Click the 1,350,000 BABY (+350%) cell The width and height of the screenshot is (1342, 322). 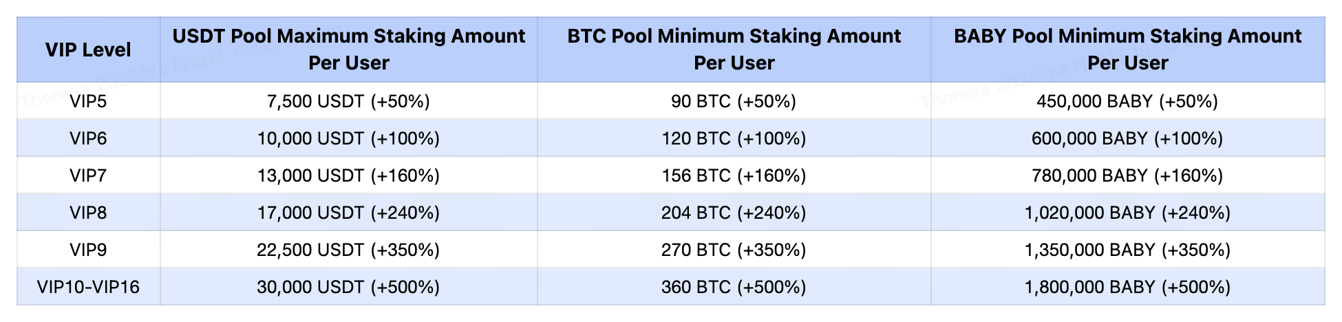(1127, 250)
